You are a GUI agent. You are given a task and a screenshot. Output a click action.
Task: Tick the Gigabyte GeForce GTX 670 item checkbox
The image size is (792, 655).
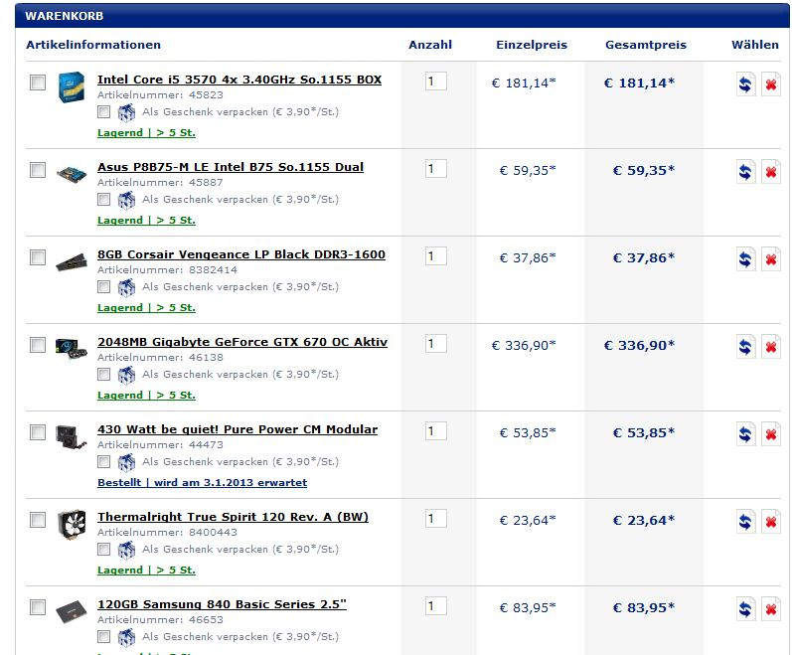point(38,345)
